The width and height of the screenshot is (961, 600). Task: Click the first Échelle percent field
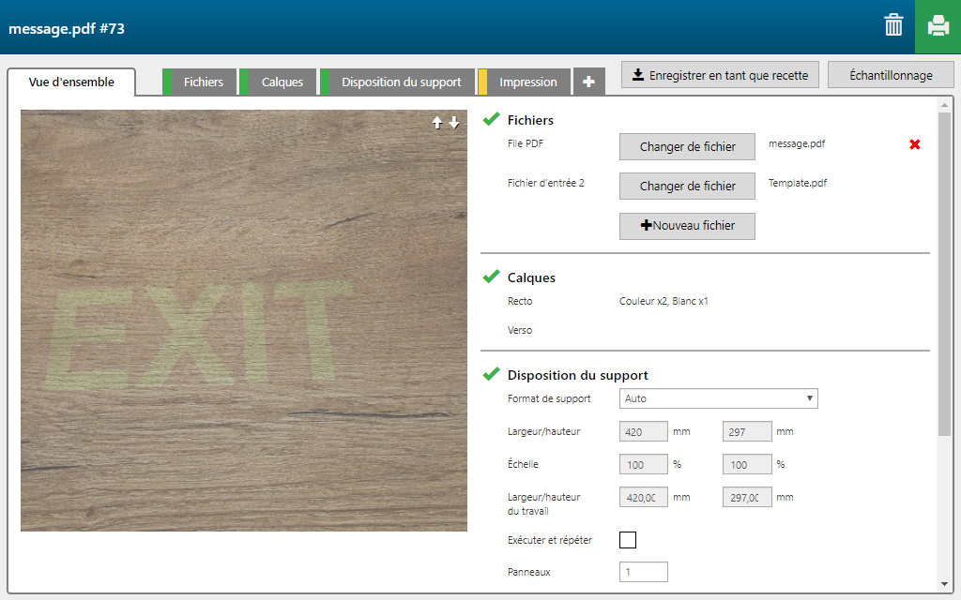(644, 464)
